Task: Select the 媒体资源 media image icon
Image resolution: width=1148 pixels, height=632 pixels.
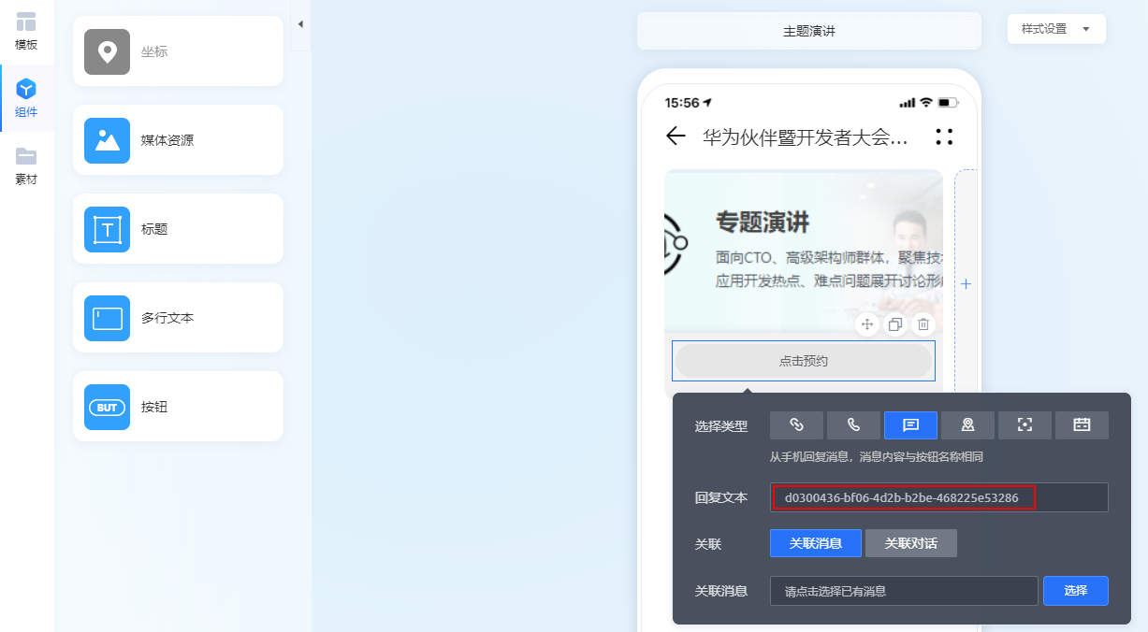Action: point(107,140)
